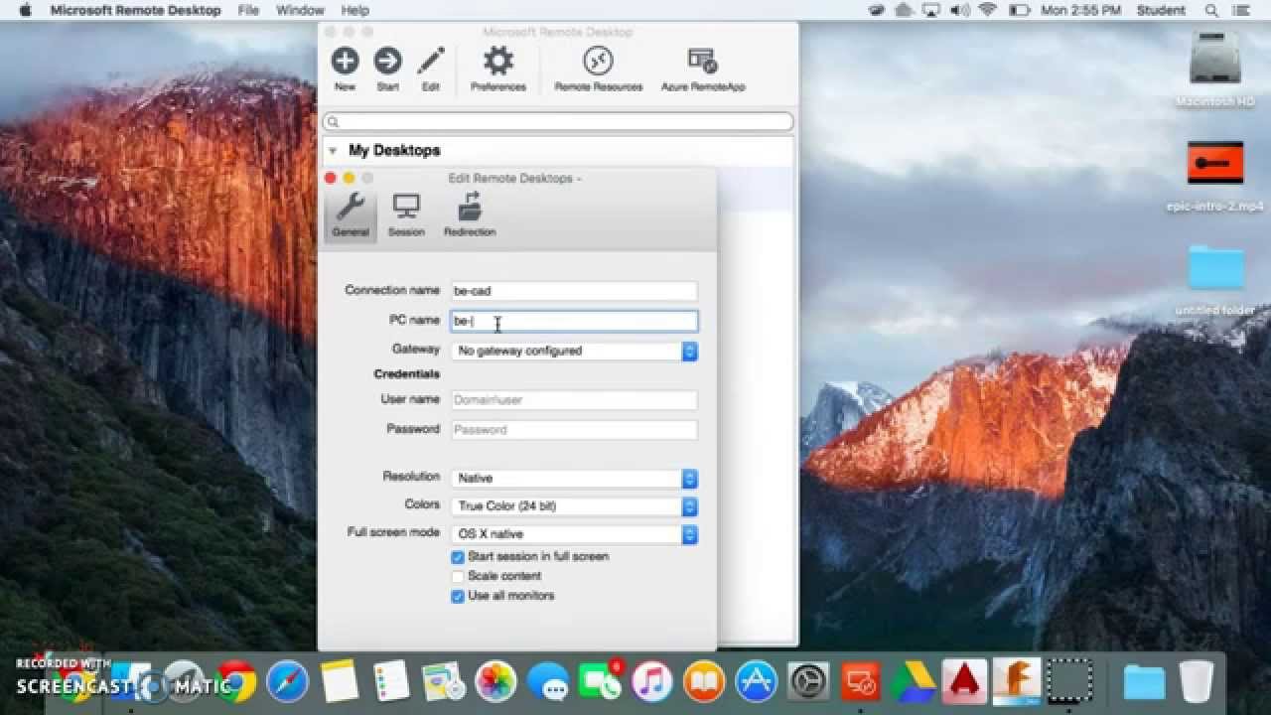Image resolution: width=1271 pixels, height=715 pixels.
Task: Open the blue folder stack in the dock
Action: [x=1144, y=682]
